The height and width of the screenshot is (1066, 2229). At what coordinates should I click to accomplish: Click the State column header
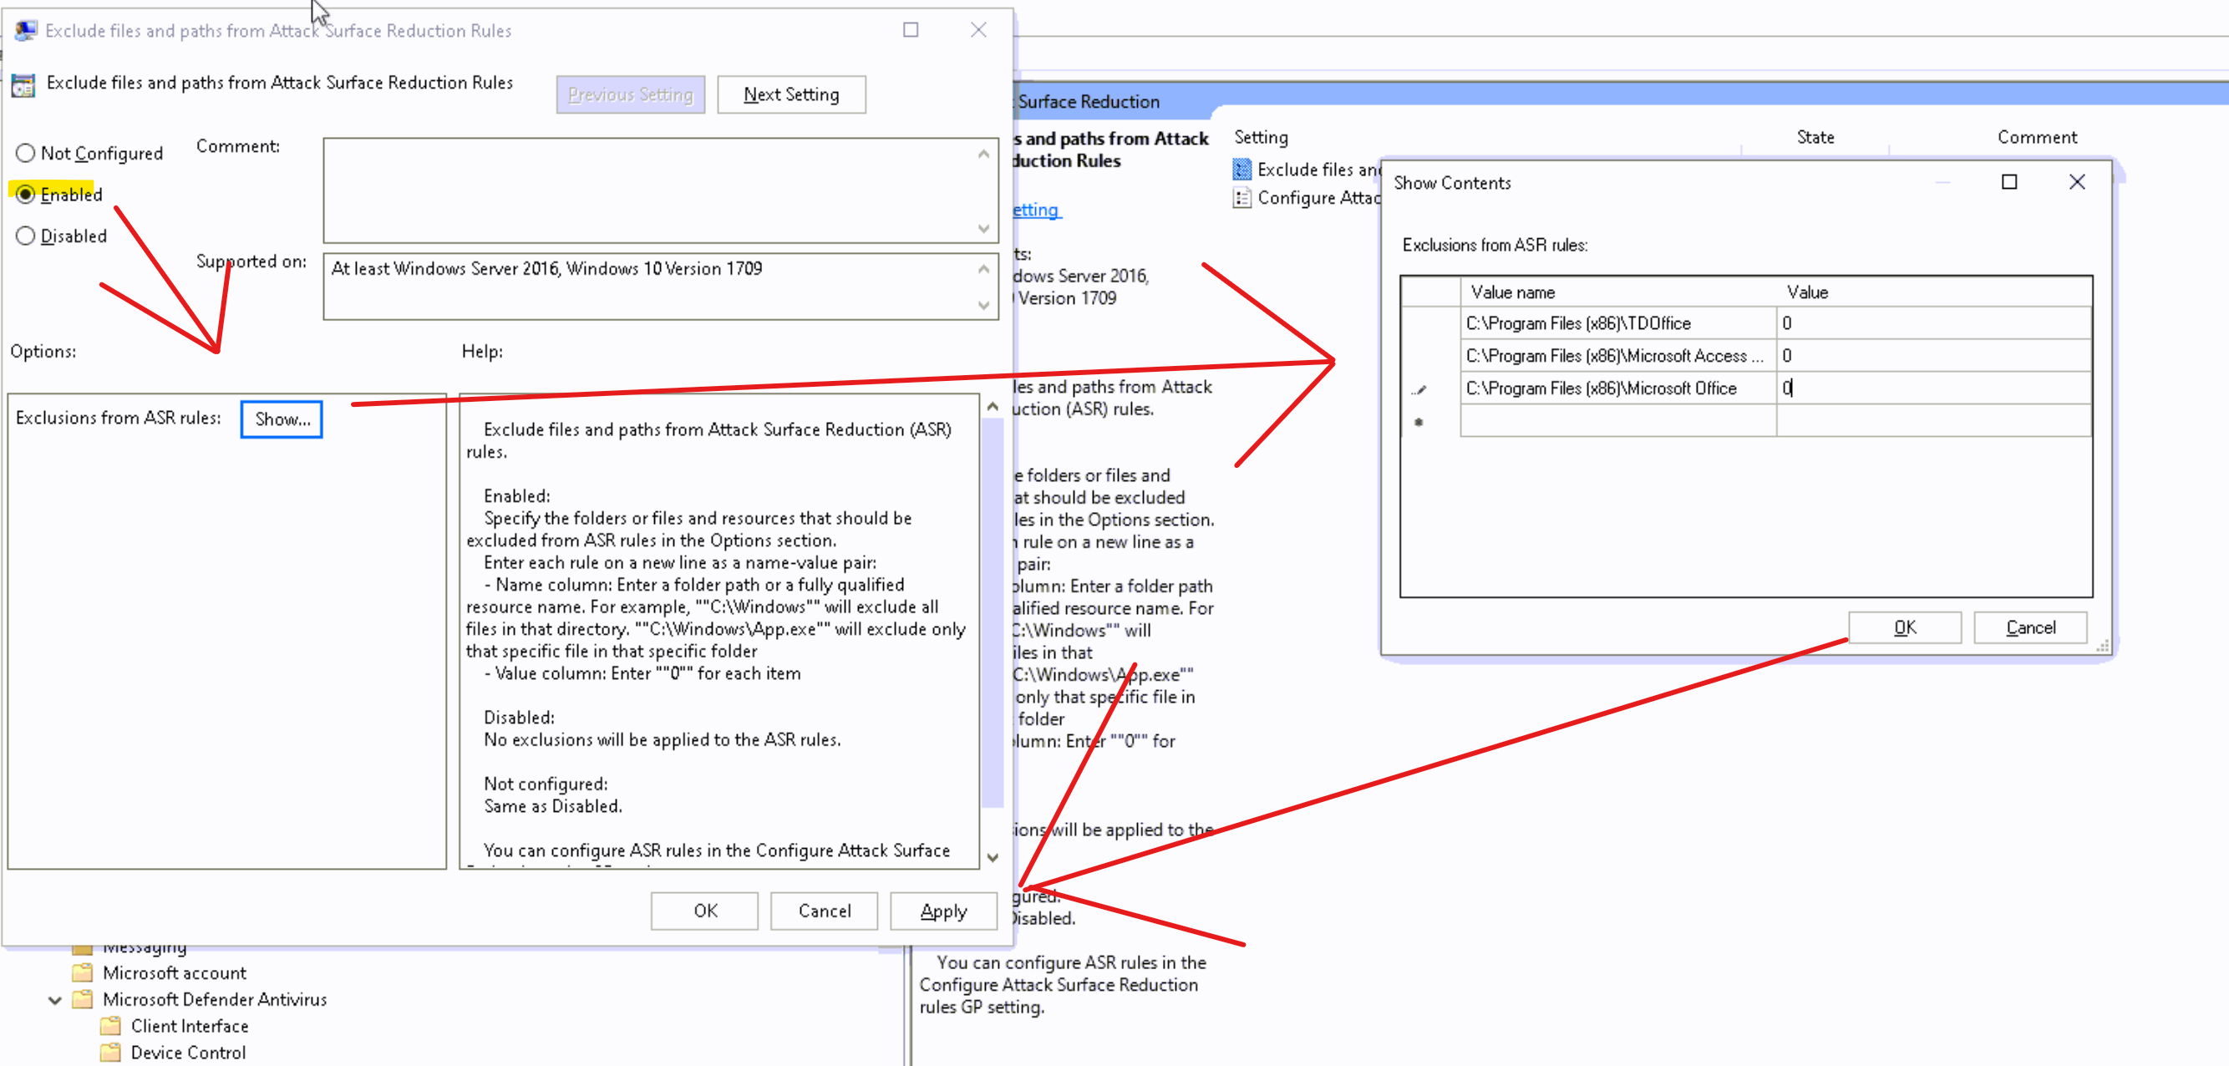pos(1815,137)
